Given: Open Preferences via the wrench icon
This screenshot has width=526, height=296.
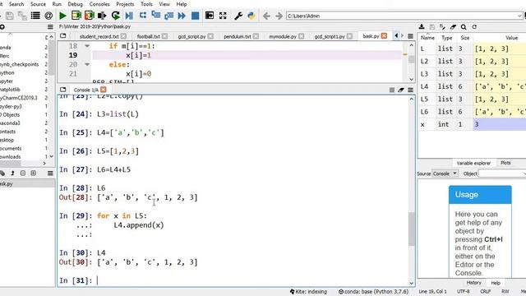Looking at the screenshot, I should click(x=238, y=16).
